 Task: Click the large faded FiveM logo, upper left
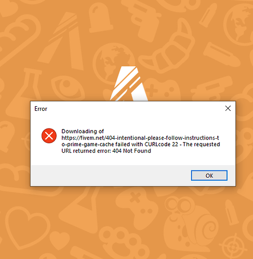pyautogui.click(x=61, y=40)
